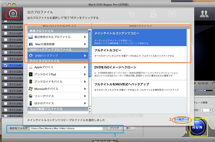Check the タイトル33 checkbox
This screenshot has width=215, height=142.
click(6, 59)
